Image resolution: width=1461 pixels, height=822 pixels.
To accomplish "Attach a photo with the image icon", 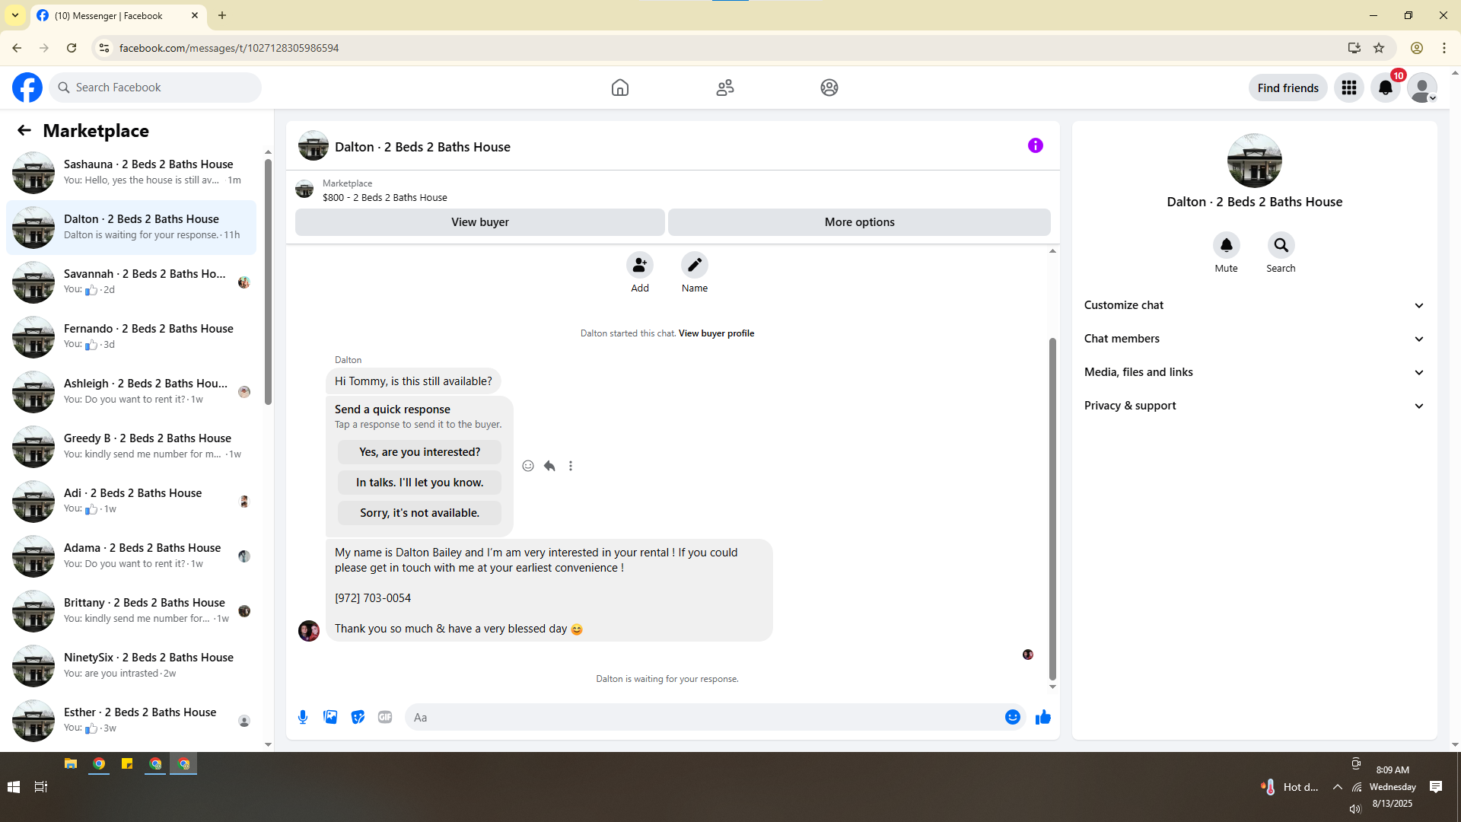I will pyautogui.click(x=330, y=717).
